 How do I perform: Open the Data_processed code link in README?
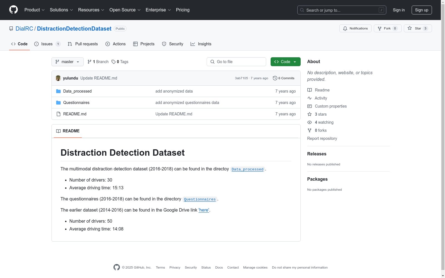(x=248, y=169)
